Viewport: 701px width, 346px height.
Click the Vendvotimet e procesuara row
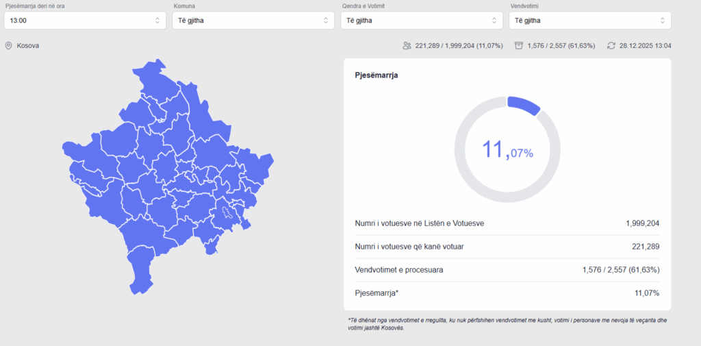click(507, 270)
